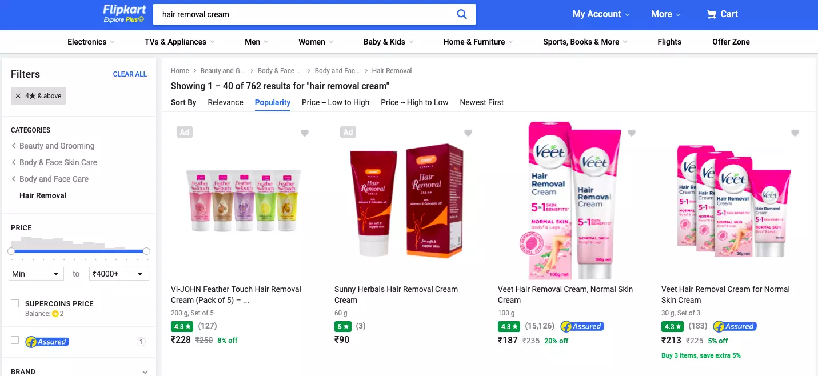
Task: Click heart icon on Sunny Herbals product
Action: coord(468,133)
